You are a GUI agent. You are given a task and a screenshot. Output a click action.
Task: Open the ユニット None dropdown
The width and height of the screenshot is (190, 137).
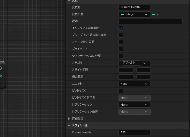134,84
